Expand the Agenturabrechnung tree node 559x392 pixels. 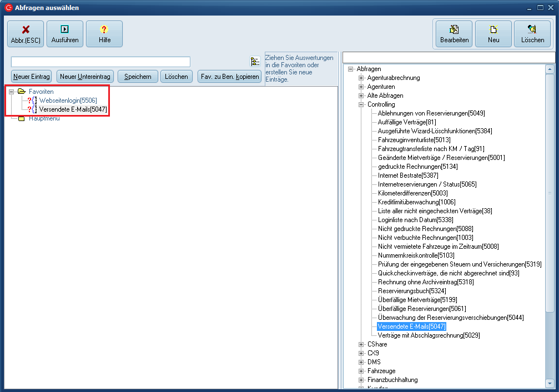pos(361,78)
